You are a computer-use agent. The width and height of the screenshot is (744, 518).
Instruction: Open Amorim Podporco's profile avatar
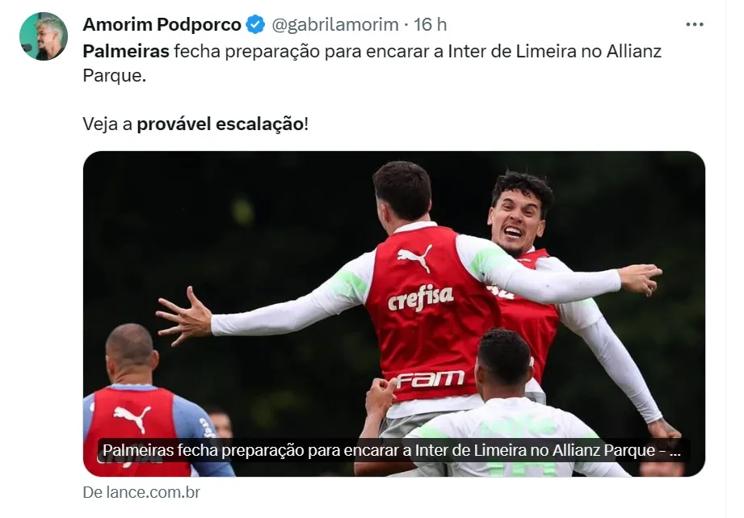(x=43, y=36)
